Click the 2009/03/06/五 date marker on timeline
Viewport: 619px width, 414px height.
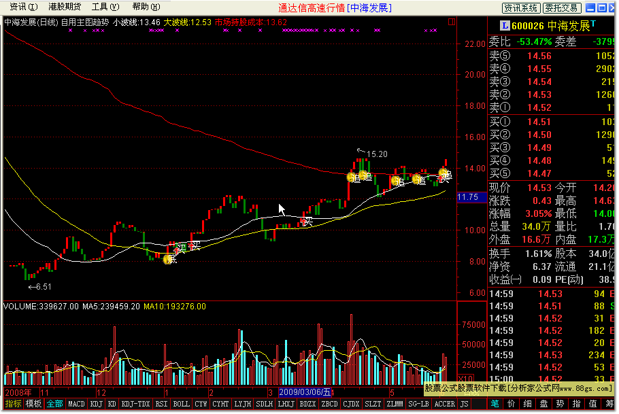pyautogui.click(x=305, y=392)
